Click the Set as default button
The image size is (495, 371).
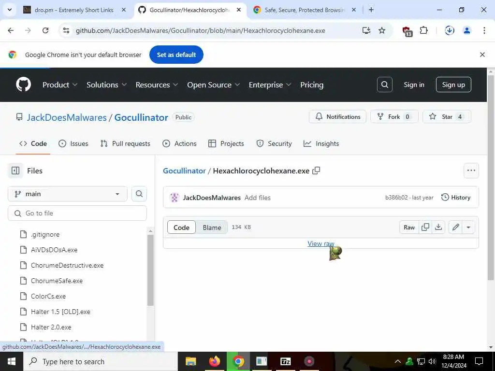tap(176, 55)
